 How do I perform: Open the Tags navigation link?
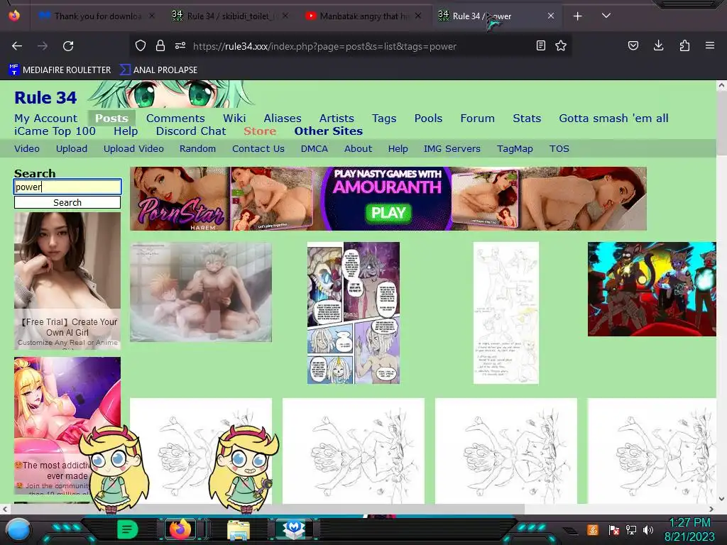click(384, 119)
